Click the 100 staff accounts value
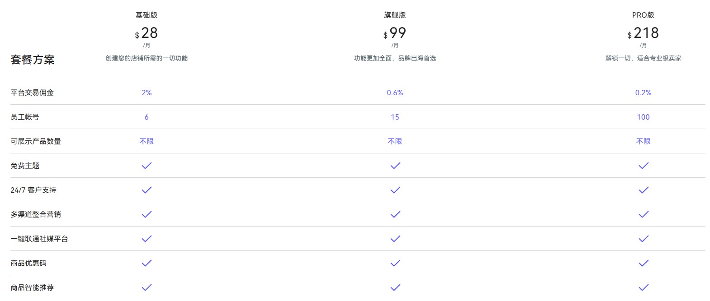The width and height of the screenshot is (710, 301). 643,117
